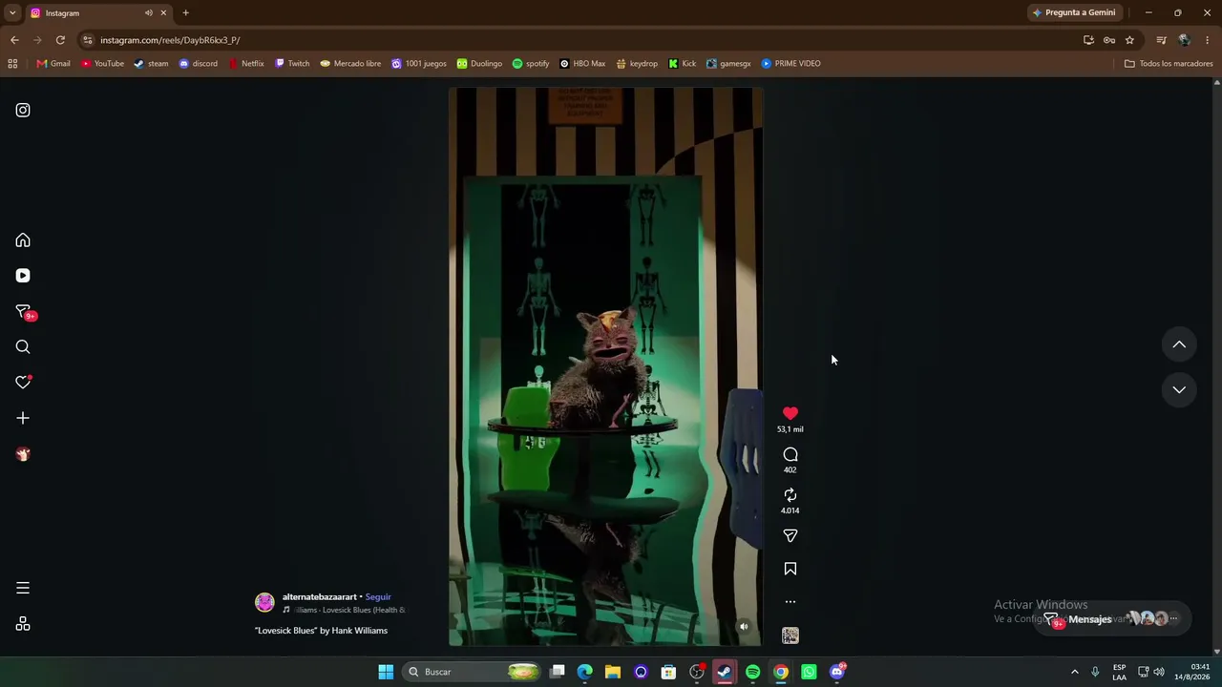Open notifications heart in sidebar

pos(23,383)
